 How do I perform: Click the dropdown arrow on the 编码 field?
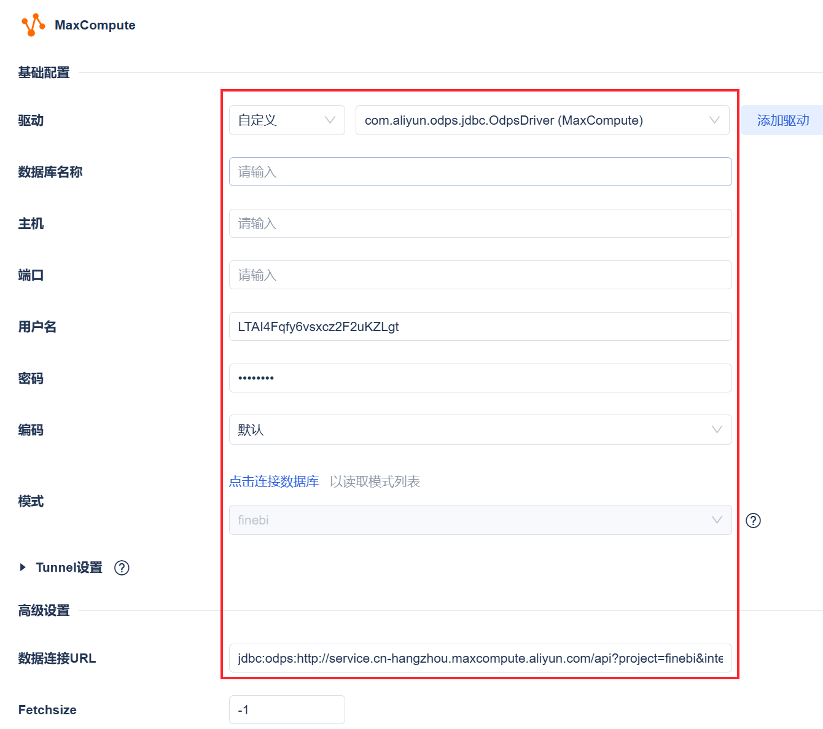tap(716, 430)
